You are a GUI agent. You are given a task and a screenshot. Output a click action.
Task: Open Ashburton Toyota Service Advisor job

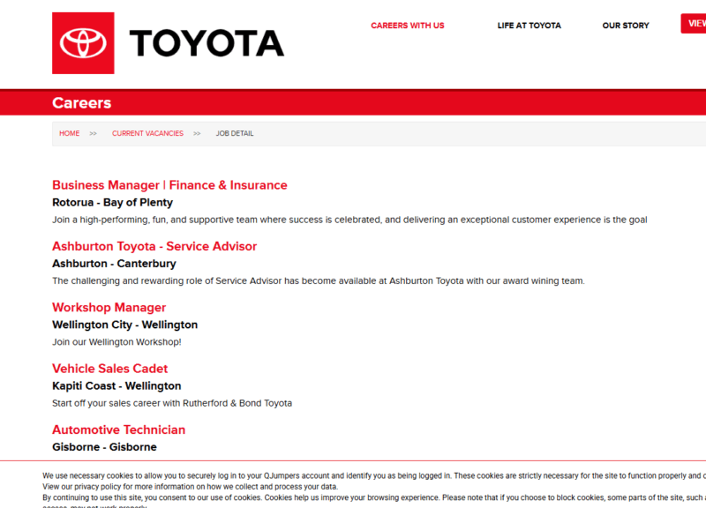[x=154, y=246]
